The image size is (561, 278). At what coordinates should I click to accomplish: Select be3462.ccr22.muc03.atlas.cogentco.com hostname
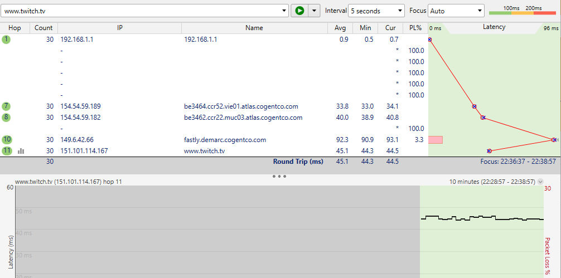click(x=243, y=117)
